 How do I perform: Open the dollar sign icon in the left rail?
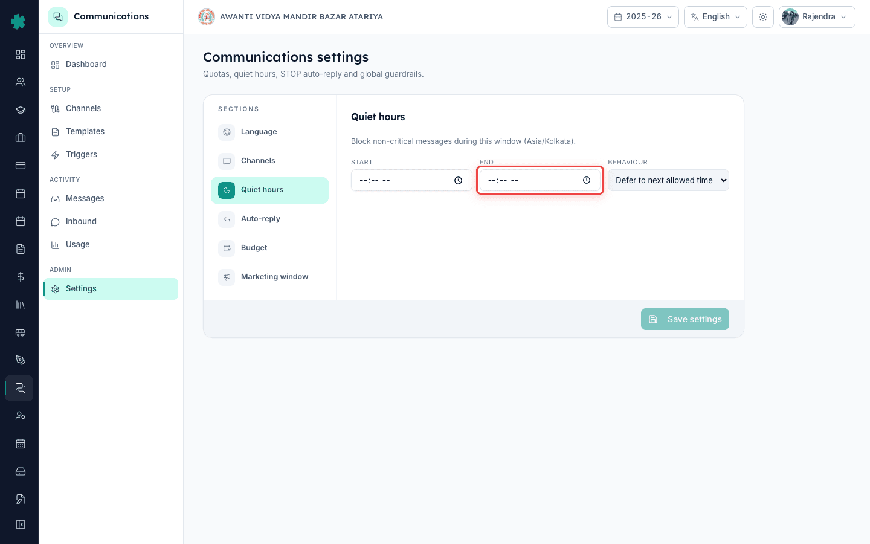coord(21,277)
